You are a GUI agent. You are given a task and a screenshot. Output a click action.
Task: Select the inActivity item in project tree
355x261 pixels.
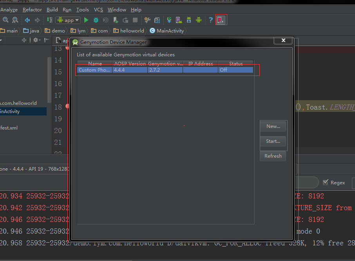(24, 111)
